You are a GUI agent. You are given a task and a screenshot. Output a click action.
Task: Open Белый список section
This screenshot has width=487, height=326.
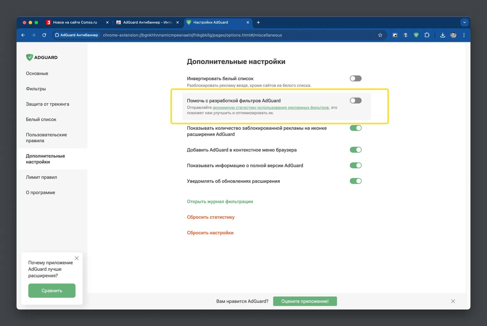point(41,119)
